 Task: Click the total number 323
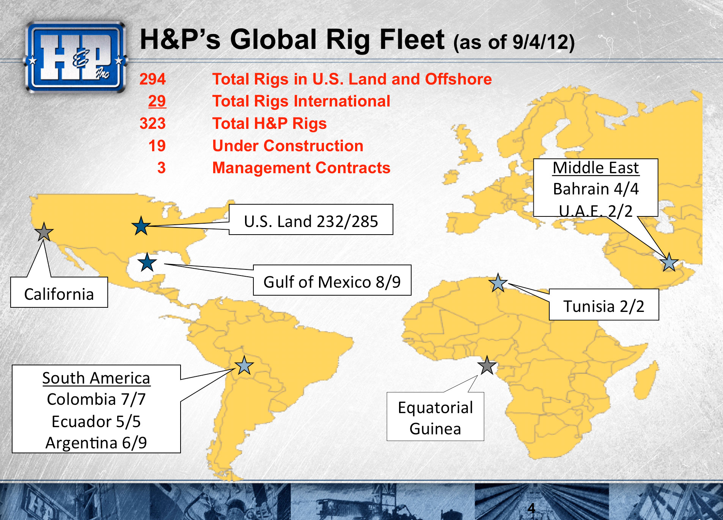click(x=152, y=124)
